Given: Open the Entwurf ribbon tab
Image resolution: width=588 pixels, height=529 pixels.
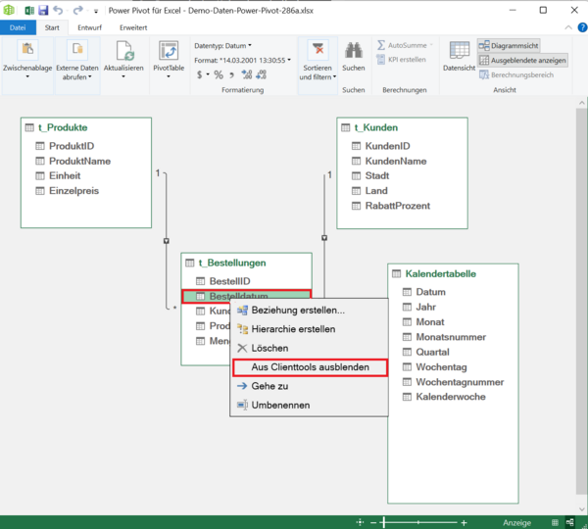Looking at the screenshot, I should 89,27.
